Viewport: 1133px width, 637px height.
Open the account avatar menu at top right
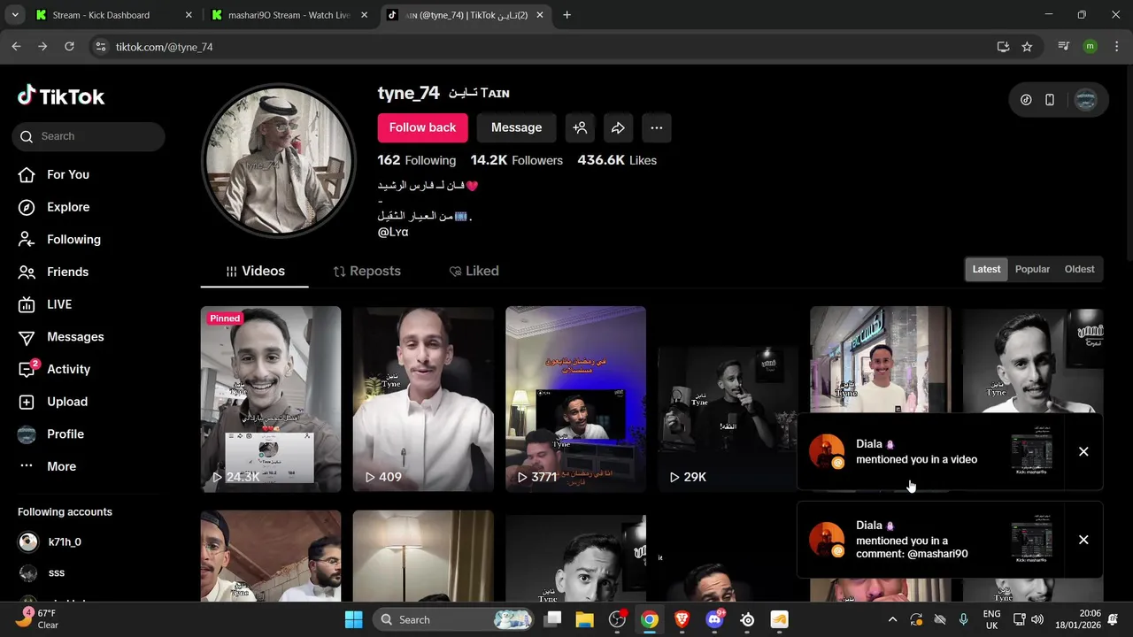1085,100
